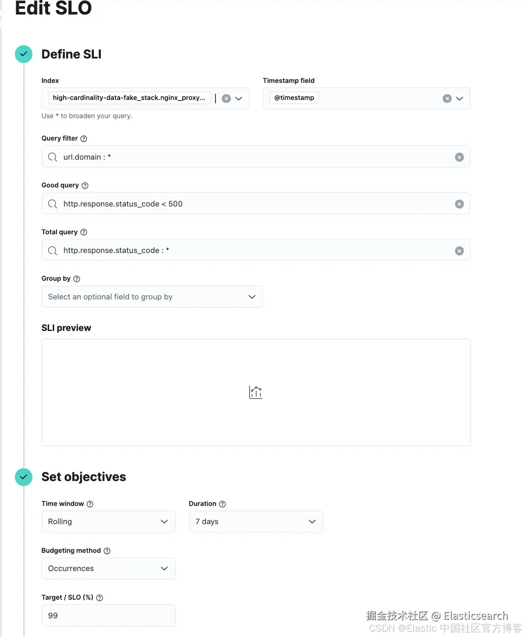Viewport: 524px width, 637px height.
Task: Open the Duration 7 days dropdown
Action: coord(256,522)
